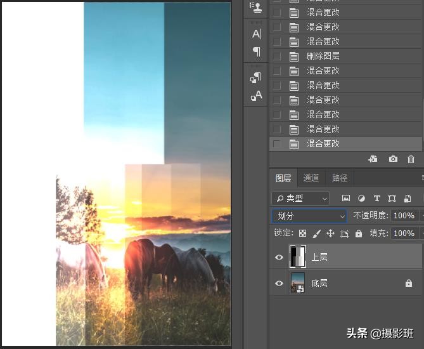Hide the 上层 layer
This screenshot has width=424, height=349.
(x=279, y=257)
